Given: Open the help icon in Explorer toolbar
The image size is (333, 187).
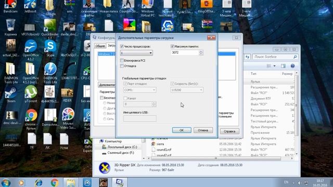Looking at the screenshot, I should click(x=292, y=66).
